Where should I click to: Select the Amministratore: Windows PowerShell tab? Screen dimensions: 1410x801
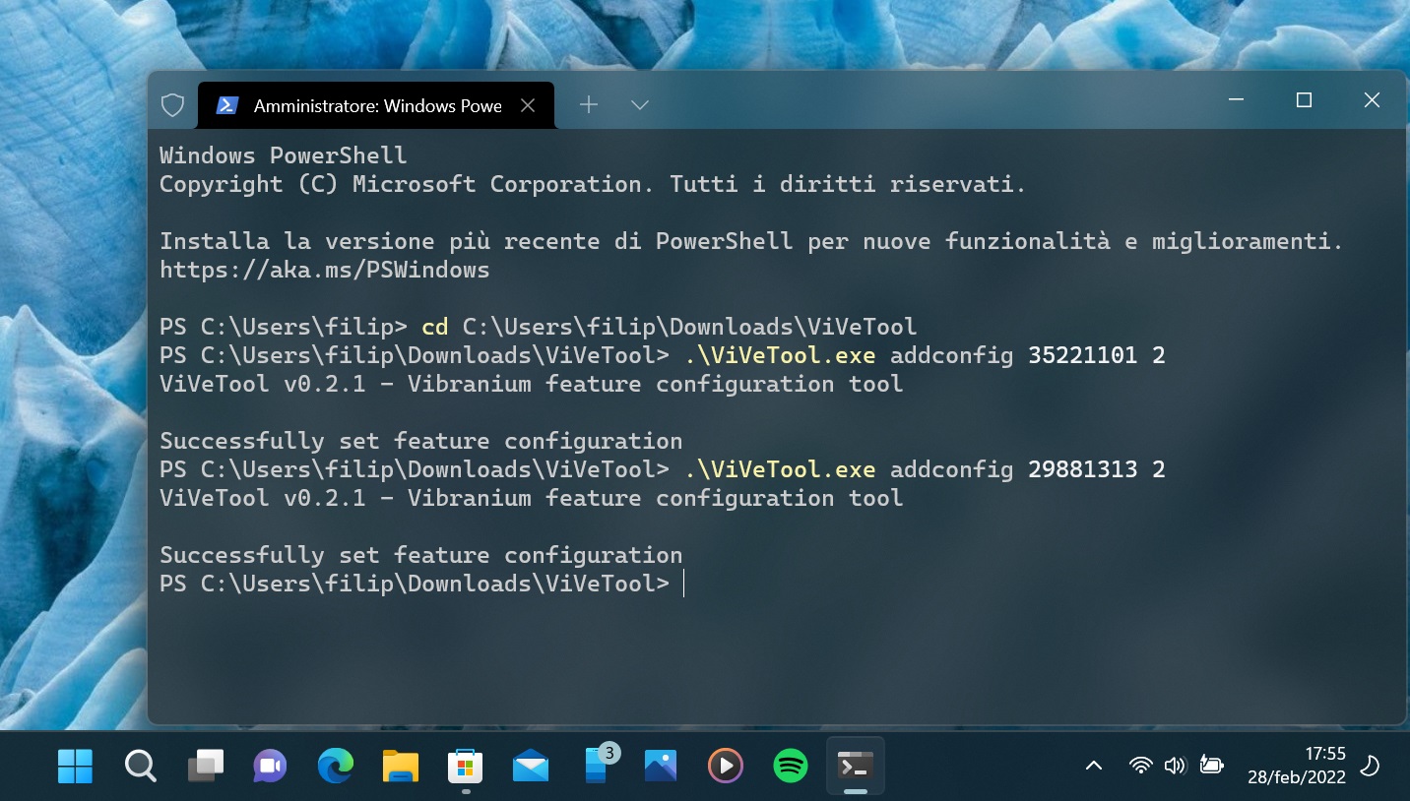pos(375,105)
